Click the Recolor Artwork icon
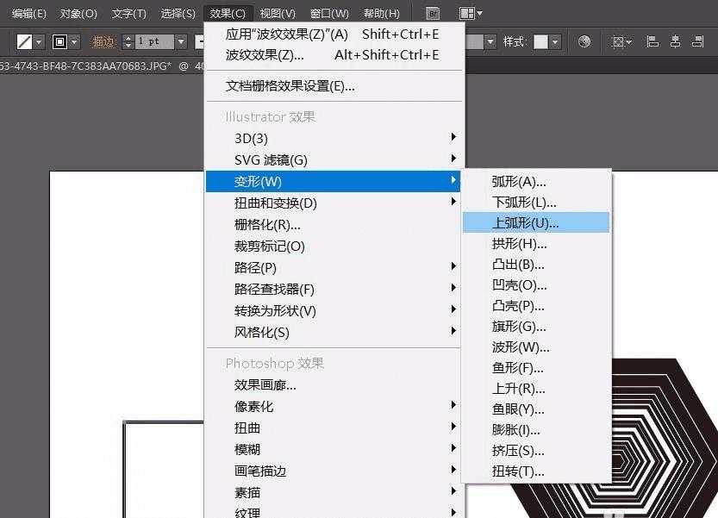 pyautogui.click(x=586, y=41)
